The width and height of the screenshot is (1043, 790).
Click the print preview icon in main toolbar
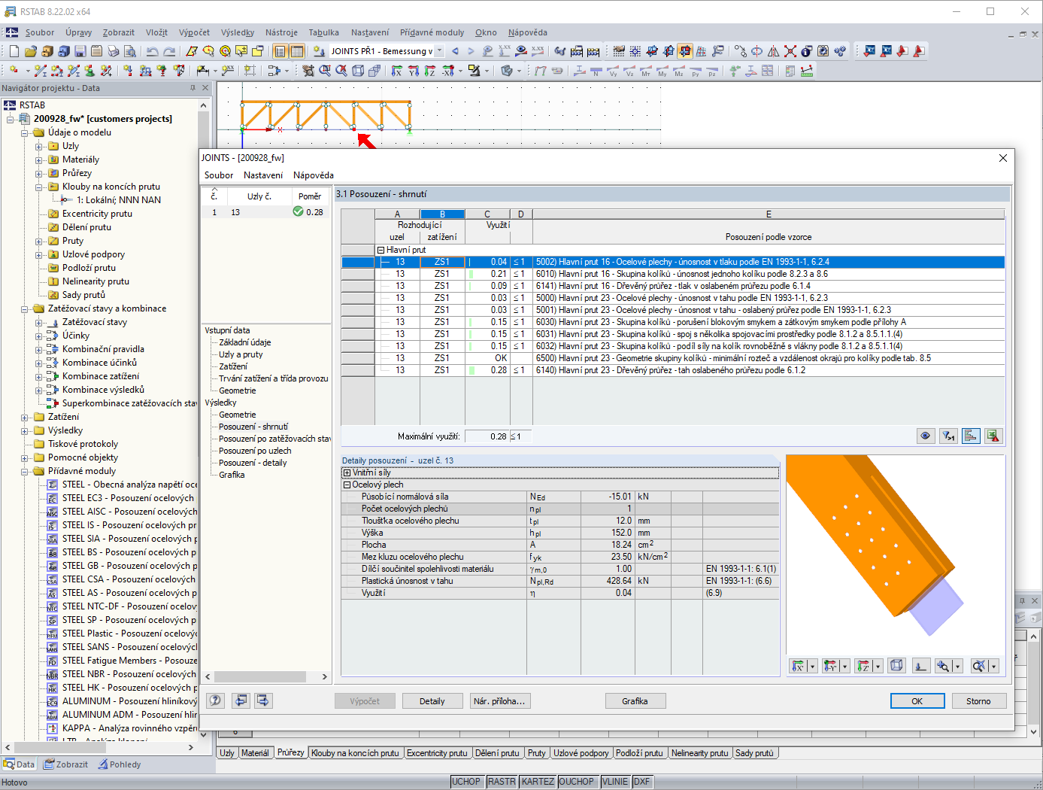click(130, 51)
